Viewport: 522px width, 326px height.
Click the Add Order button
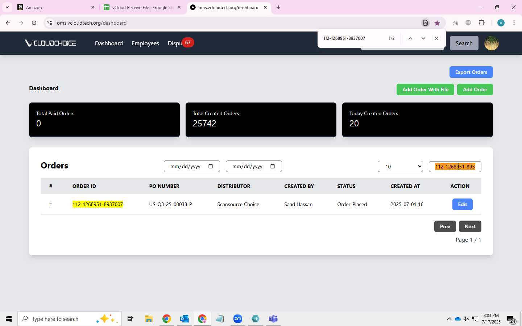click(475, 89)
